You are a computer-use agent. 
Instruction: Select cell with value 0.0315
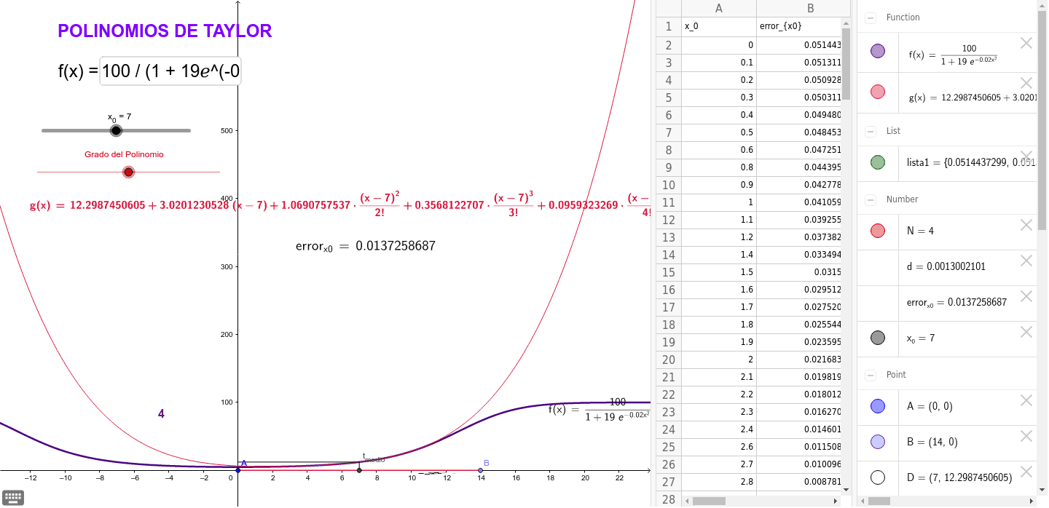coord(799,272)
